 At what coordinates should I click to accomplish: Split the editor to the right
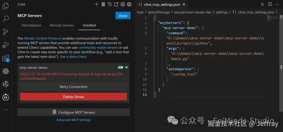click(x=270, y=4)
